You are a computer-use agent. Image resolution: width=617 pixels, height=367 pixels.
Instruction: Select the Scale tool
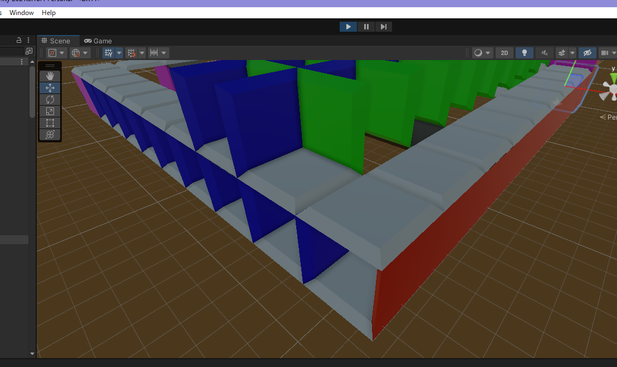point(50,111)
